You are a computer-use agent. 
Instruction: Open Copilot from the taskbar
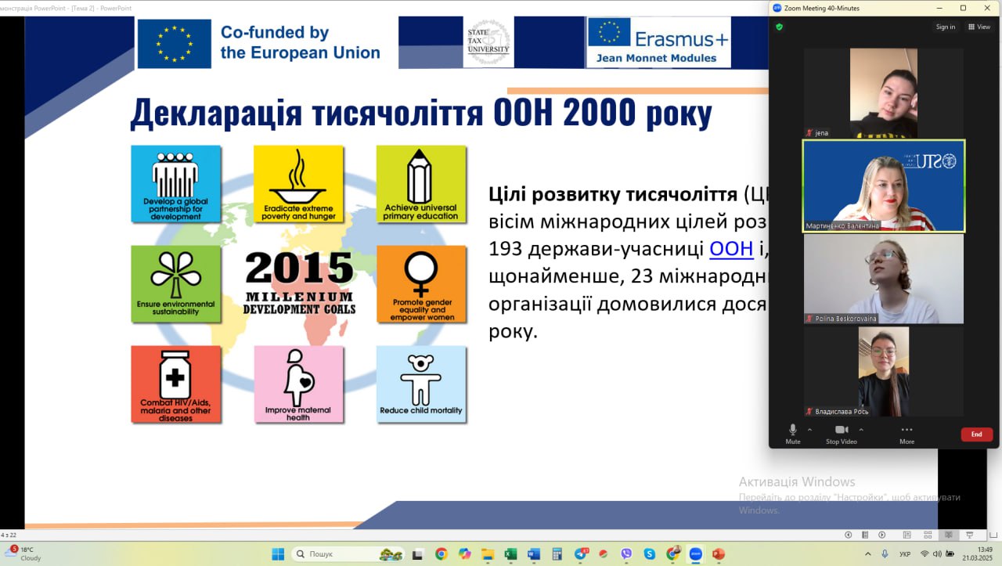[x=465, y=554]
